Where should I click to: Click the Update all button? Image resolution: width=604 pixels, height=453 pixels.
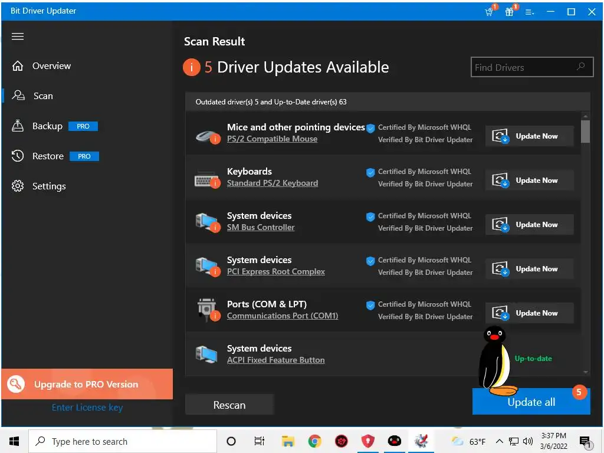(x=531, y=402)
